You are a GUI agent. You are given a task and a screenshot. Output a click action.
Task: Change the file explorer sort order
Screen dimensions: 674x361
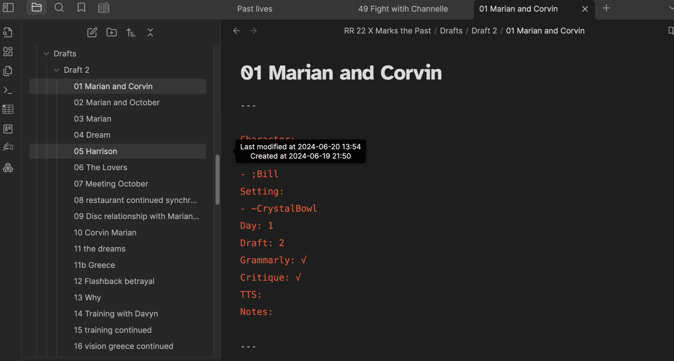tap(131, 32)
